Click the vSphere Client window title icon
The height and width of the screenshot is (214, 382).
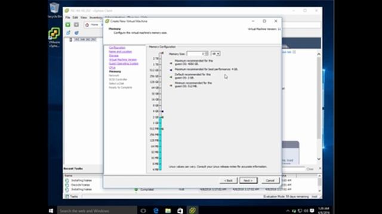point(67,11)
